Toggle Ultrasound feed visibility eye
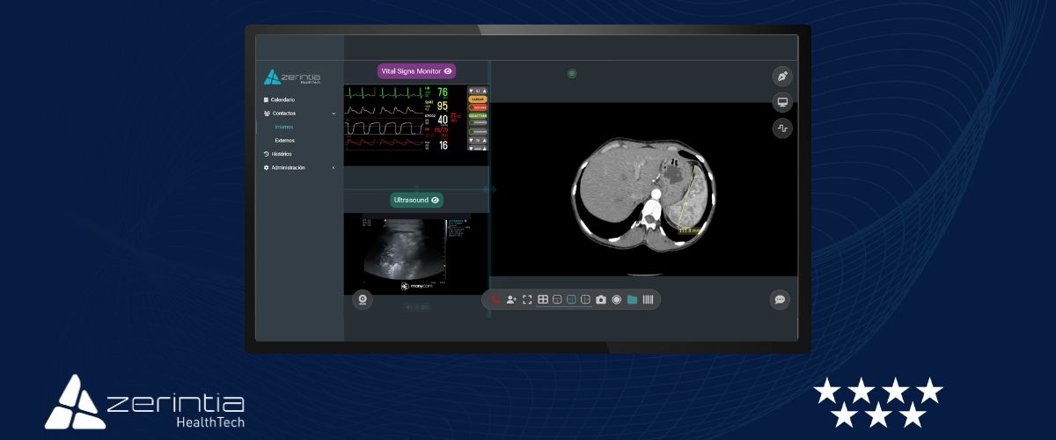The width and height of the screenshot is (1056, 440). click(435, 201)
